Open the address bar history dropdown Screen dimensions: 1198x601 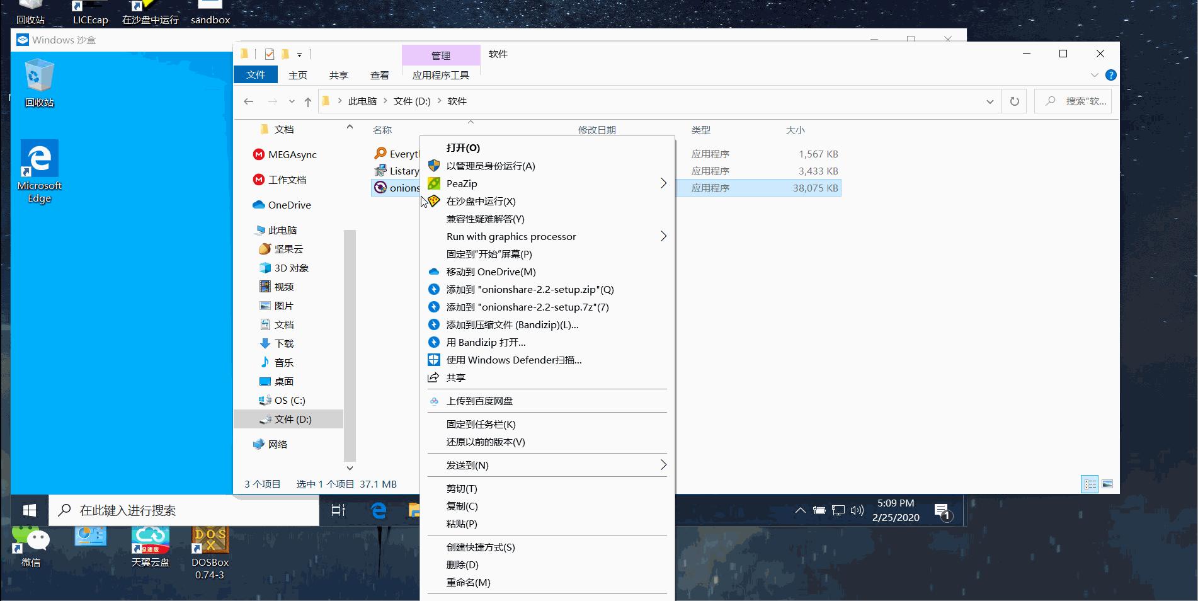pos(990,101)
